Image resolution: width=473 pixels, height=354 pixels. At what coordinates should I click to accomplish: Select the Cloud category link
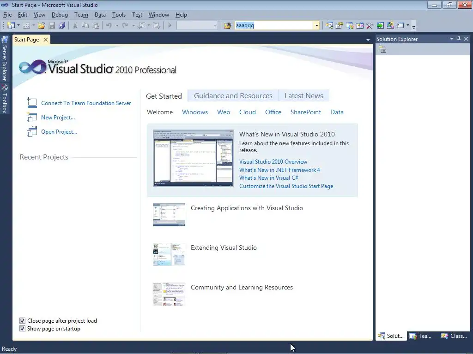click(248, 112)
